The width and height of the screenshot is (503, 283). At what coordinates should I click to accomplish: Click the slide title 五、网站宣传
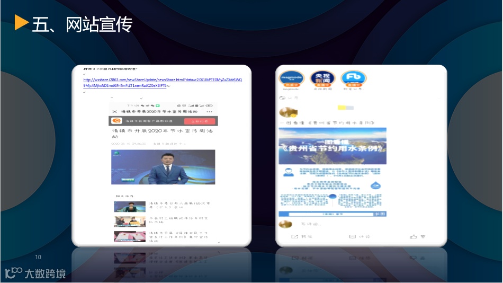[82, 24]
